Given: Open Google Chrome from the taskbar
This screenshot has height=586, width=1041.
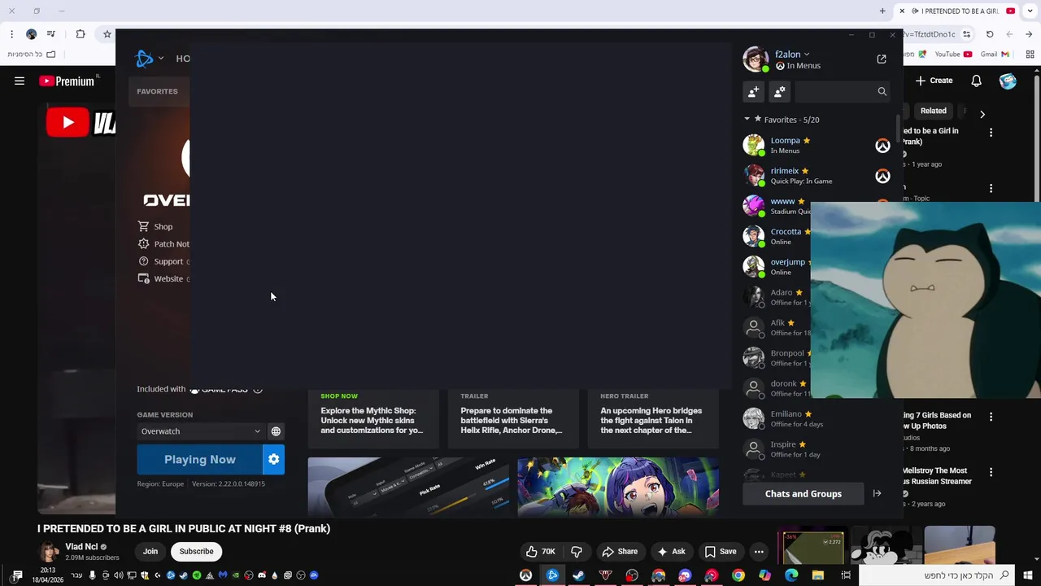Looking at the screenshot, I should [x=738, y=575].
